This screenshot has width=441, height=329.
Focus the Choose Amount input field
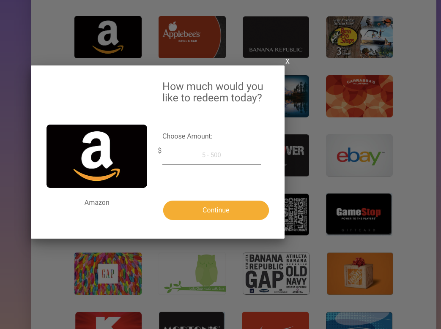click(211, 155)
